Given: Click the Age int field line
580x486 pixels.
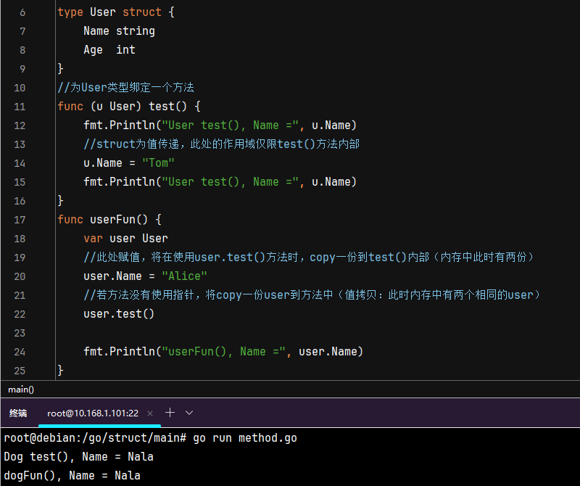Looking at the screenshot, I should pyautogui.click(x=109, y=50).
